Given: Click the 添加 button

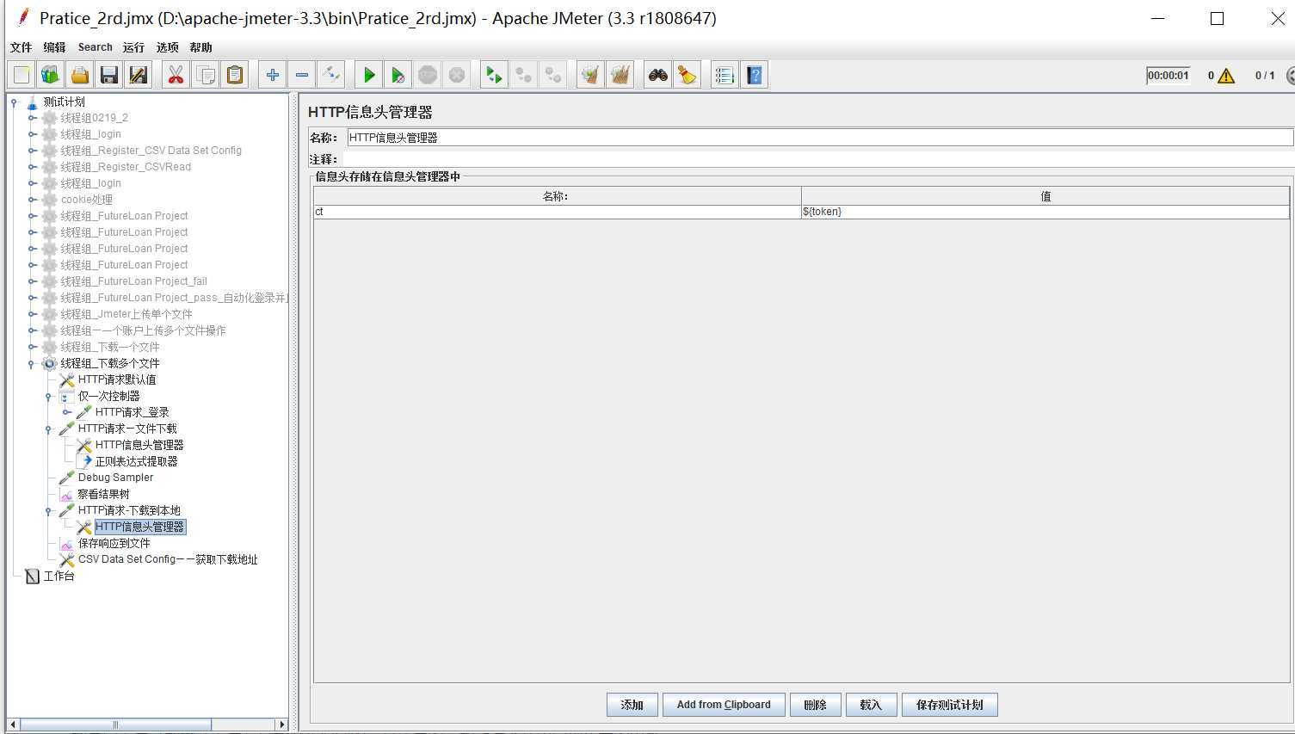Looking at the screenshot, I should (x=632, y=705).
